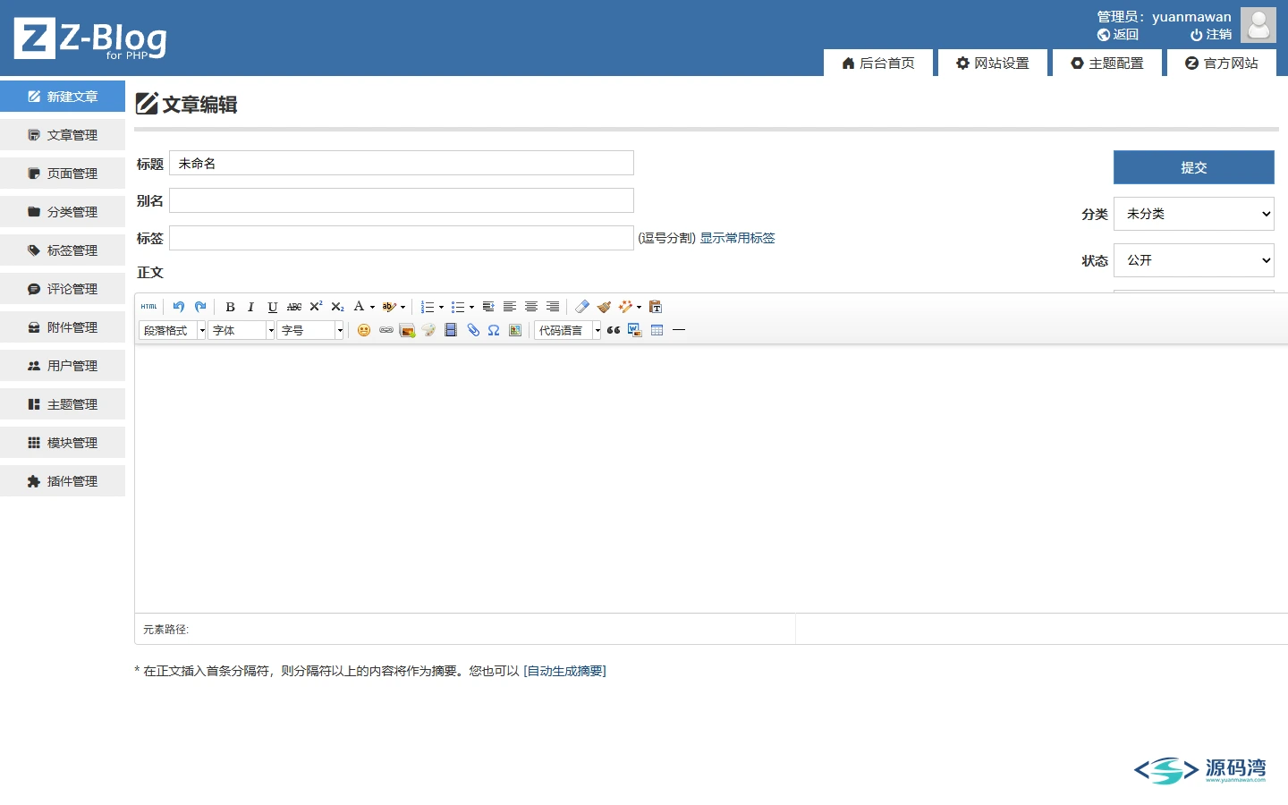Click the 自动生成摘要 link
1288x805 pixels.
tap(564, 671)
